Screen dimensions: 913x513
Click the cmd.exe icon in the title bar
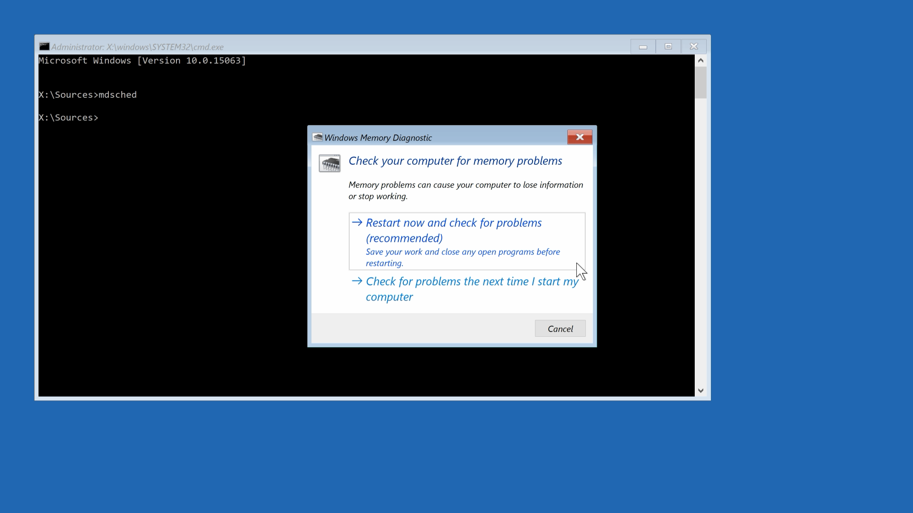[44, 46]
